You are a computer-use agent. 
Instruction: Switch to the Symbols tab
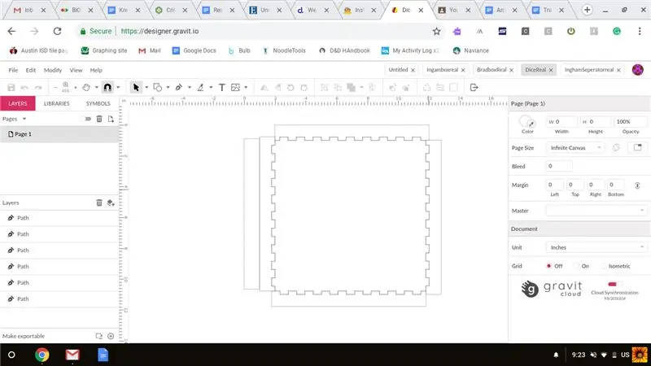coord(98,104)
